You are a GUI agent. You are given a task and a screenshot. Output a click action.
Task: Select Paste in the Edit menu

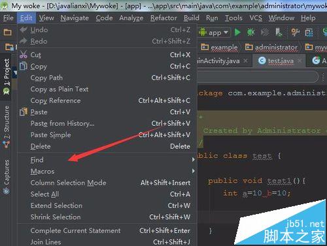click(107, 112)
